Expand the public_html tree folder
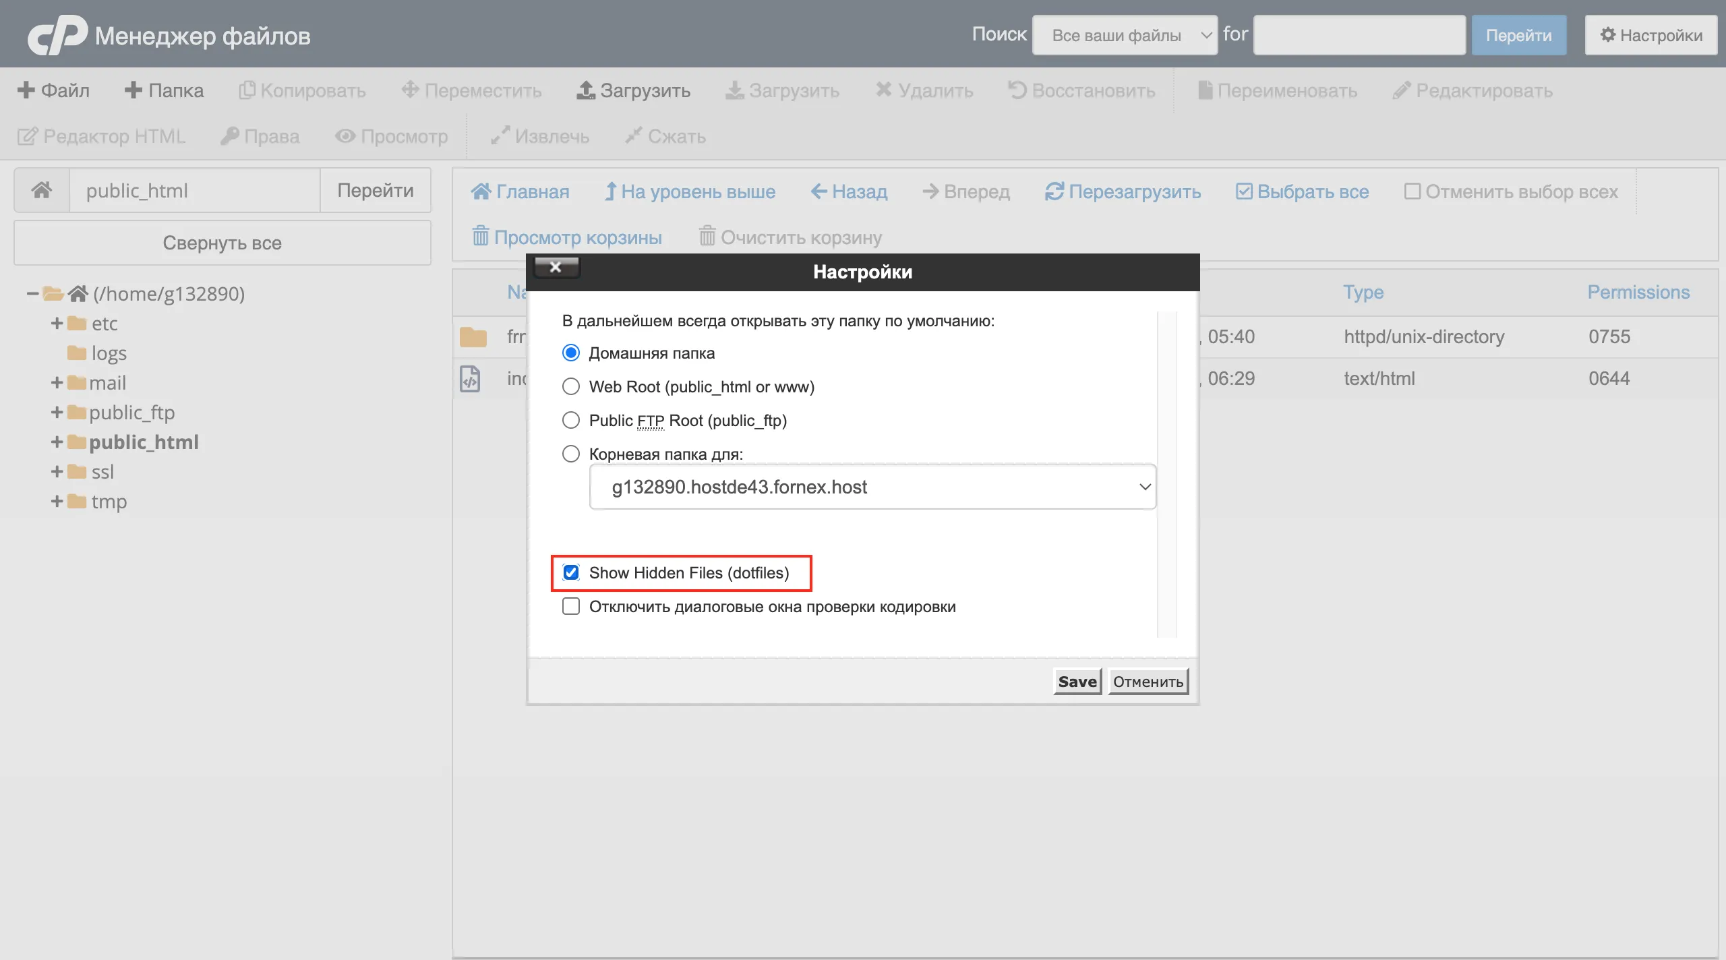 coord(57,442)
